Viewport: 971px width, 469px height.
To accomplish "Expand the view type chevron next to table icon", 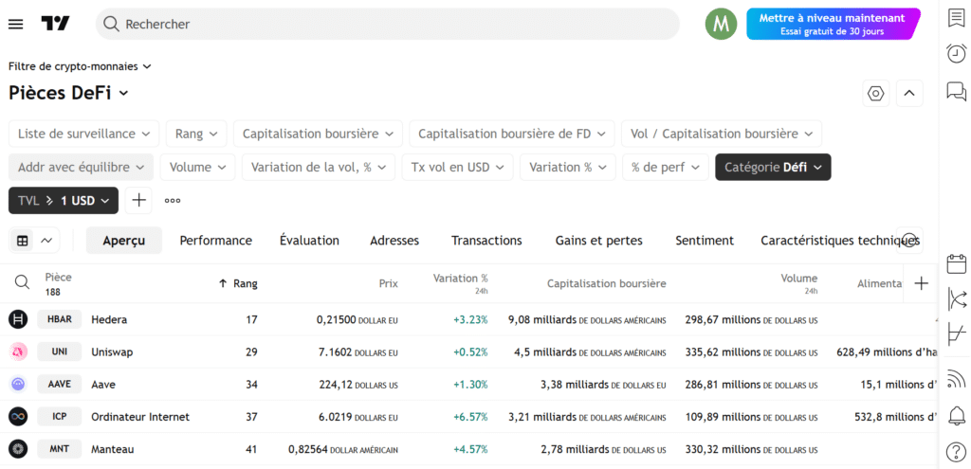I will tap(46, 241).
